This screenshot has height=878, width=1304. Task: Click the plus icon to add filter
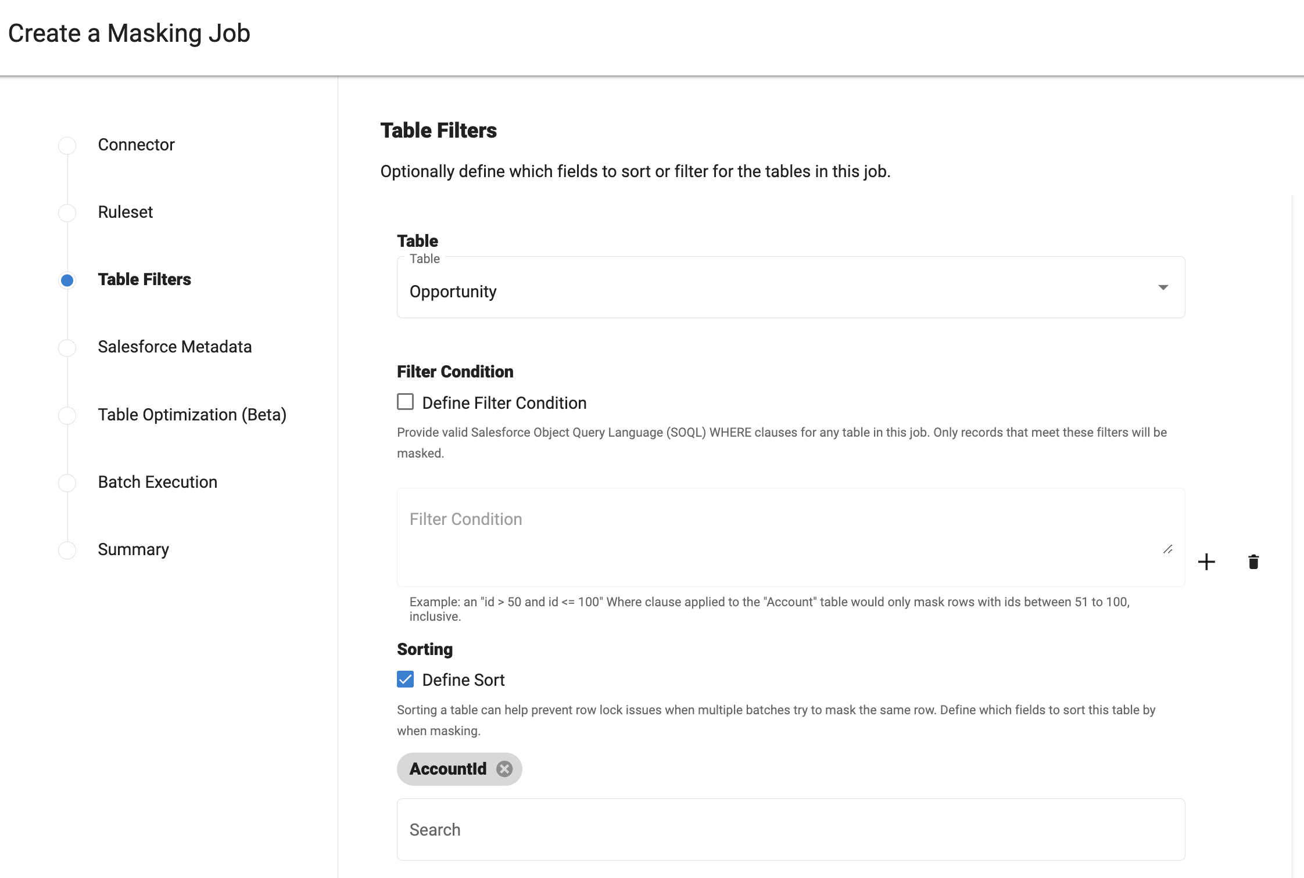(1206, 562)
